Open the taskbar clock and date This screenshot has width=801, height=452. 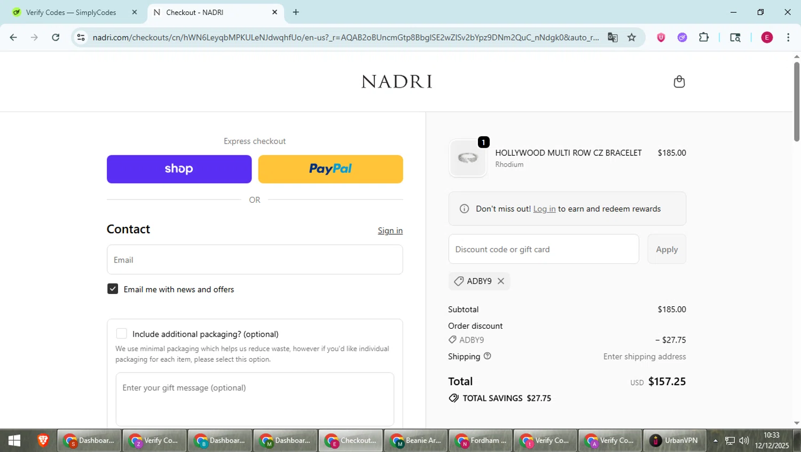772,441
